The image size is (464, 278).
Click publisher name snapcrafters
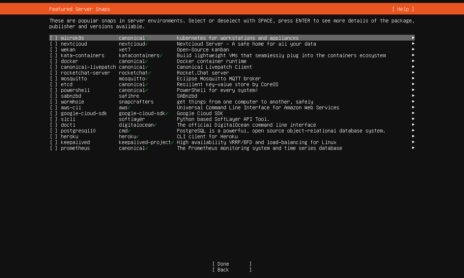136,102
